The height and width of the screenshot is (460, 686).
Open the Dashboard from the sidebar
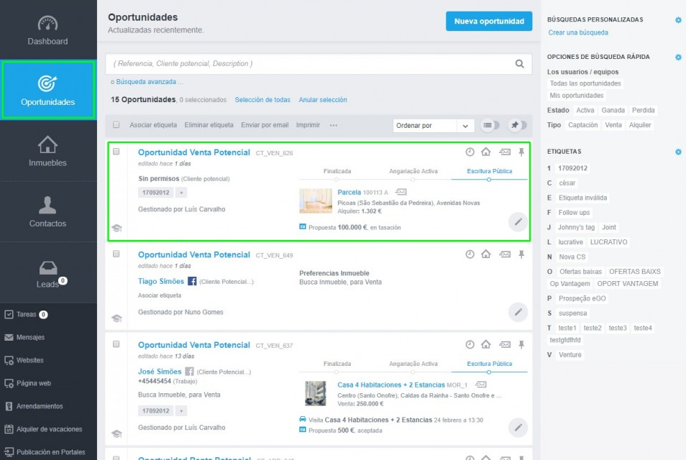[x=47, y=30]
